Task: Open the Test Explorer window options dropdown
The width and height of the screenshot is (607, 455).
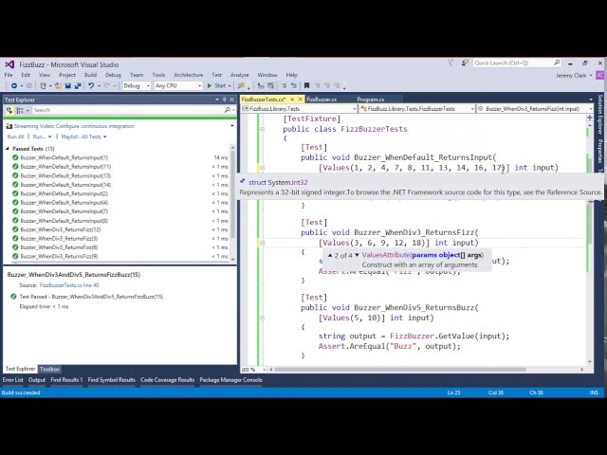Action: pyautogui.click(x=217, y=100)
